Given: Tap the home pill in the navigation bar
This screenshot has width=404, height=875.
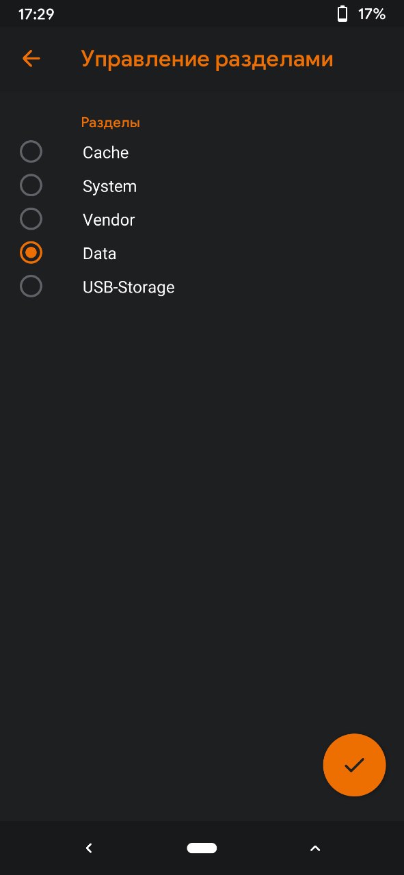Looking at the screenshot, I should (x=202, y=848).
